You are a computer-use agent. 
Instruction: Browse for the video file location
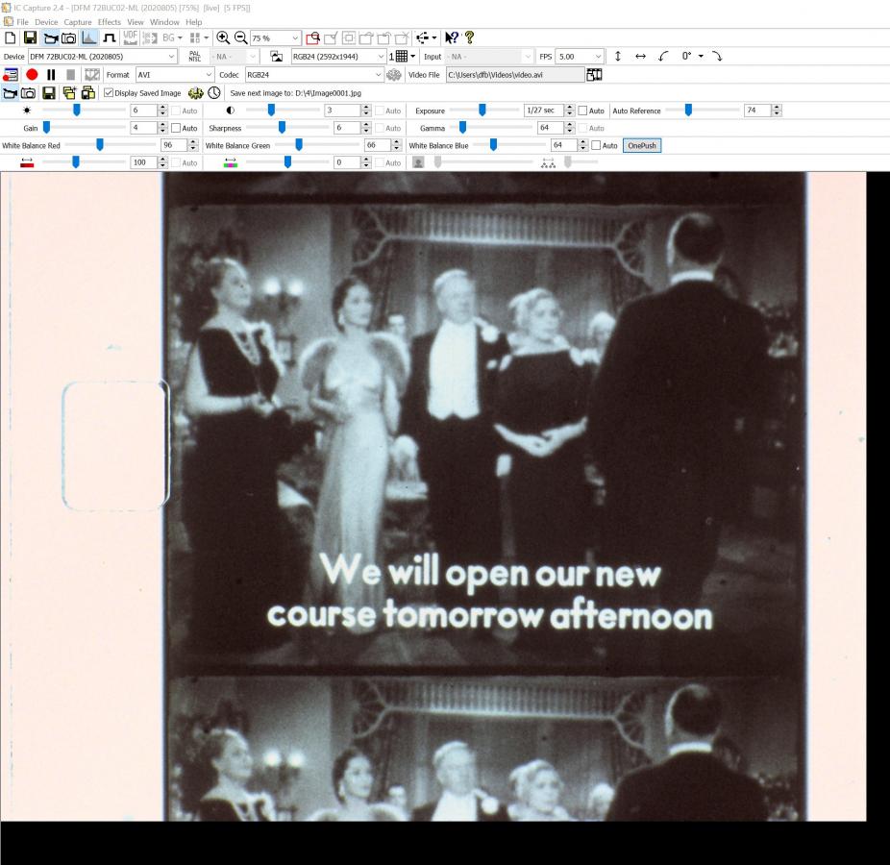tap(594, 74)
